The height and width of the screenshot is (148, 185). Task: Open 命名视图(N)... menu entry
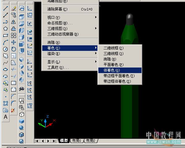pyautogui.click(x=70, y=23)
